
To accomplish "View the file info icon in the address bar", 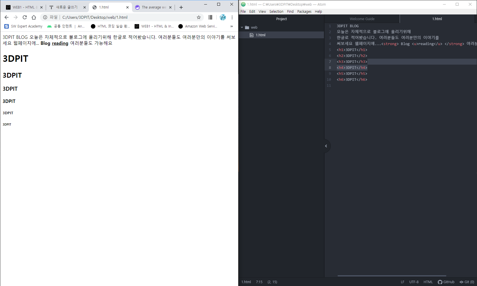I will [x=45, y=17].
